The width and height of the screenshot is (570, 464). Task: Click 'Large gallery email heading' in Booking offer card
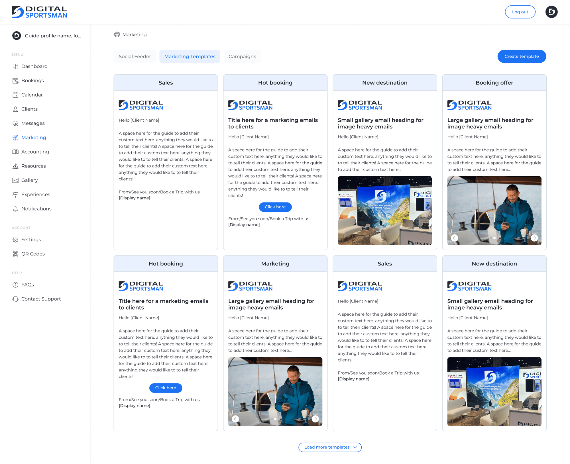coord(490,123)
